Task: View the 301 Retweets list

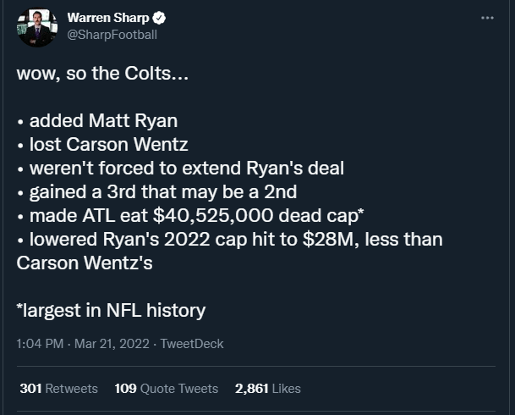Action: click(x=58, y=389)
